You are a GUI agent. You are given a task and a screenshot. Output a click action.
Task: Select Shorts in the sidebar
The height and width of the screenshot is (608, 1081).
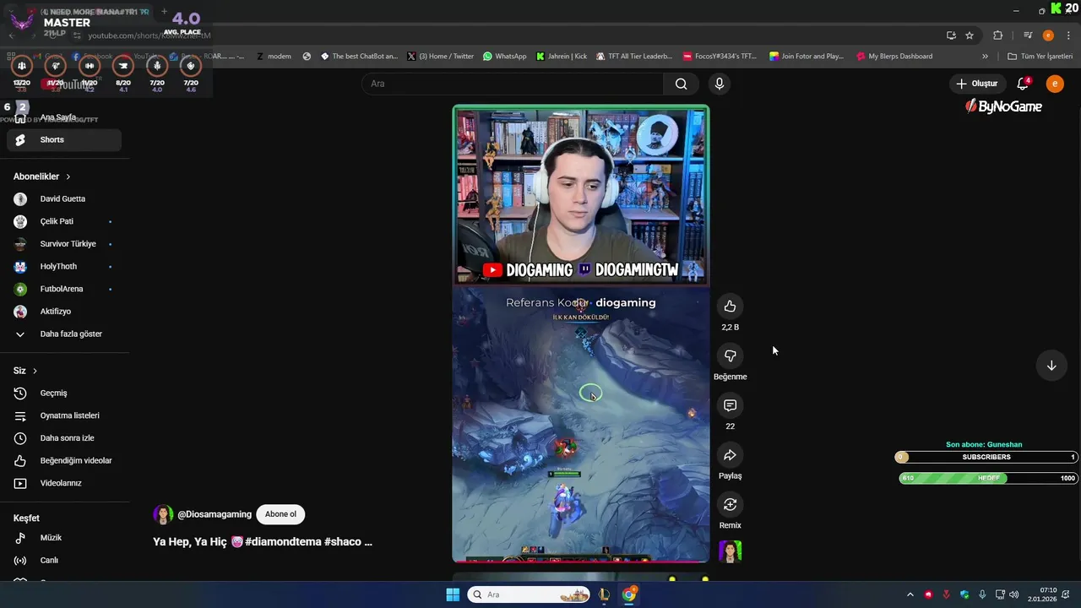coord(64,139)
